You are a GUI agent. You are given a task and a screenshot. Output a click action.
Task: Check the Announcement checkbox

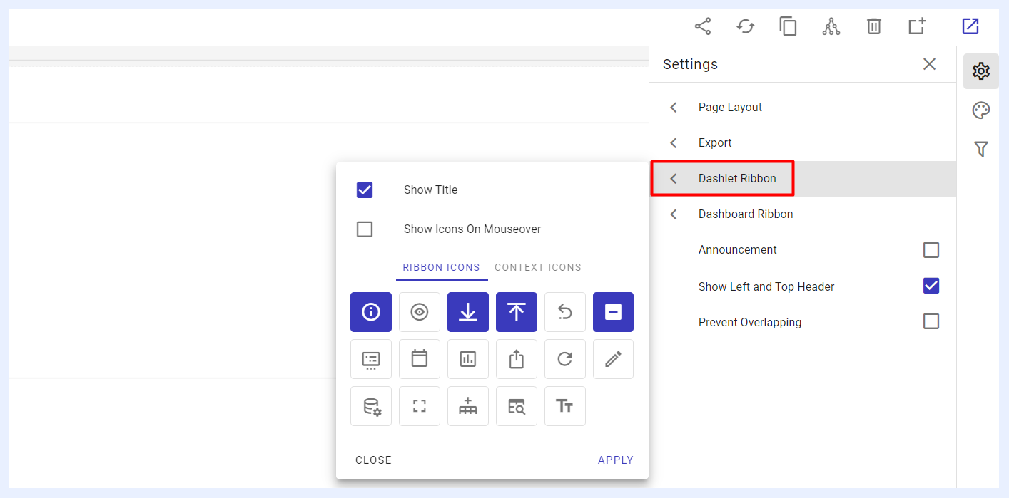pos(931,250)
